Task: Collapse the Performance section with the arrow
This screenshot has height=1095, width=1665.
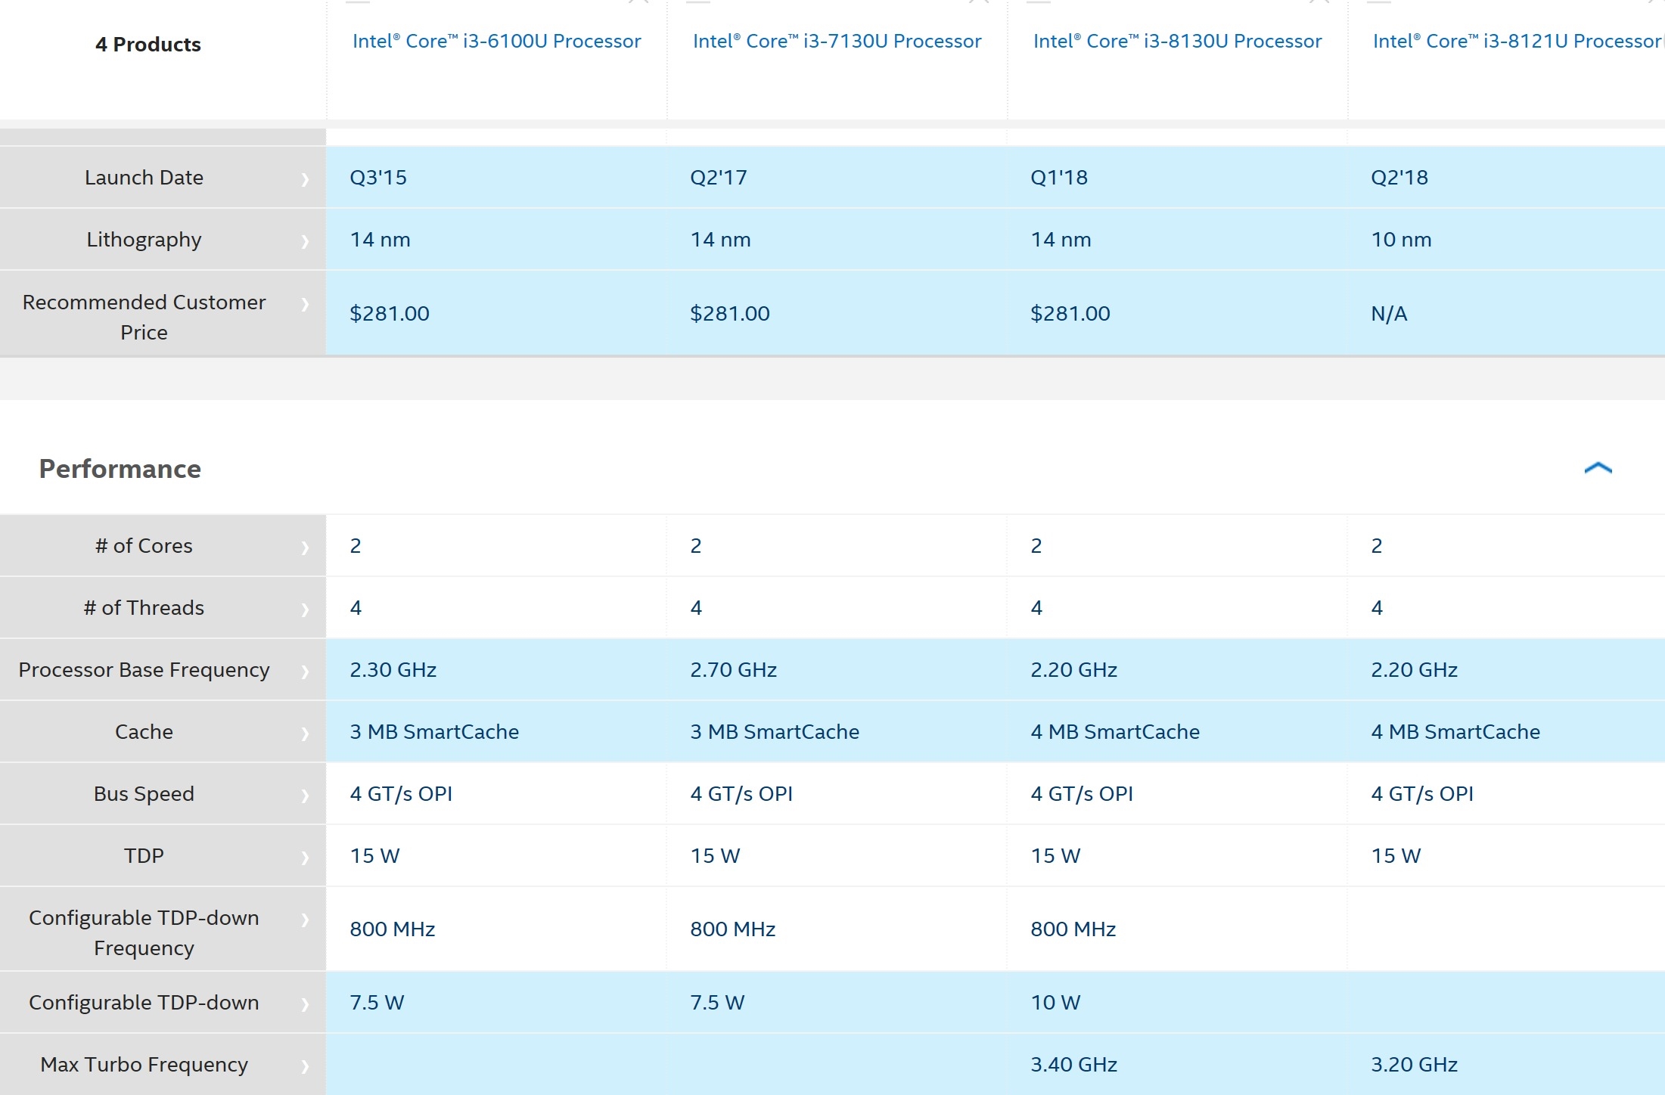Action: [x=1598, y=469]
